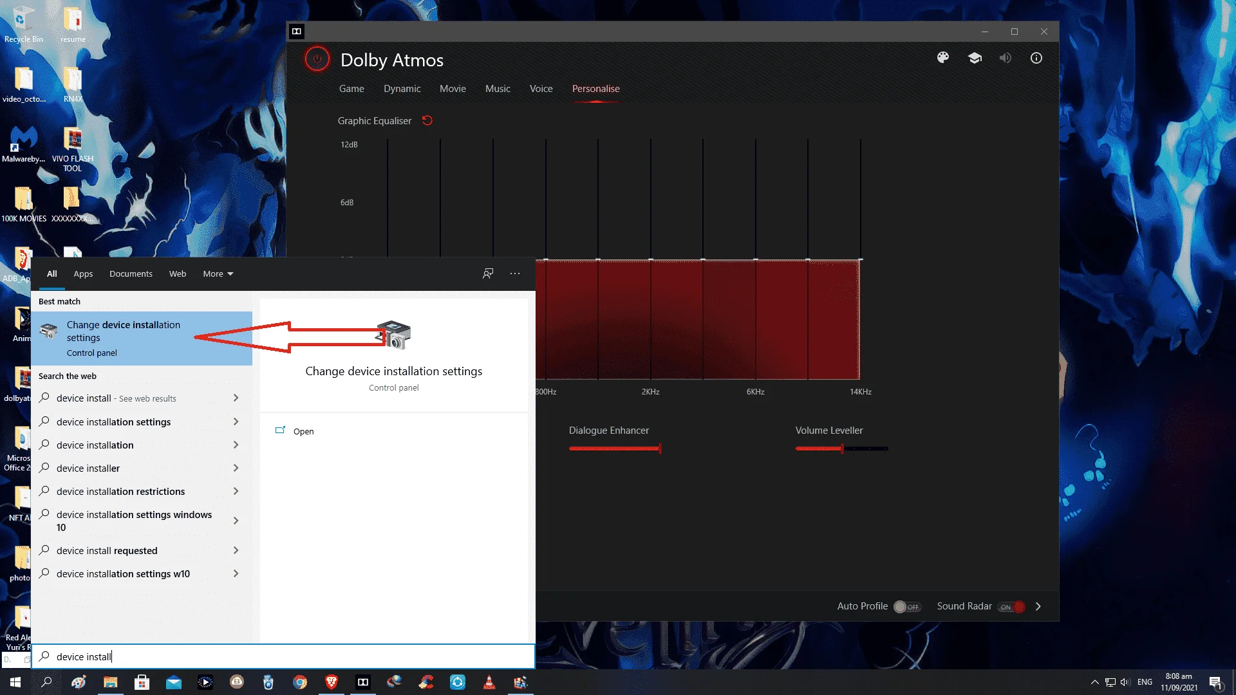
Task: Toggle the Sound Radar switch
Action: click(x=1011, y=606)
